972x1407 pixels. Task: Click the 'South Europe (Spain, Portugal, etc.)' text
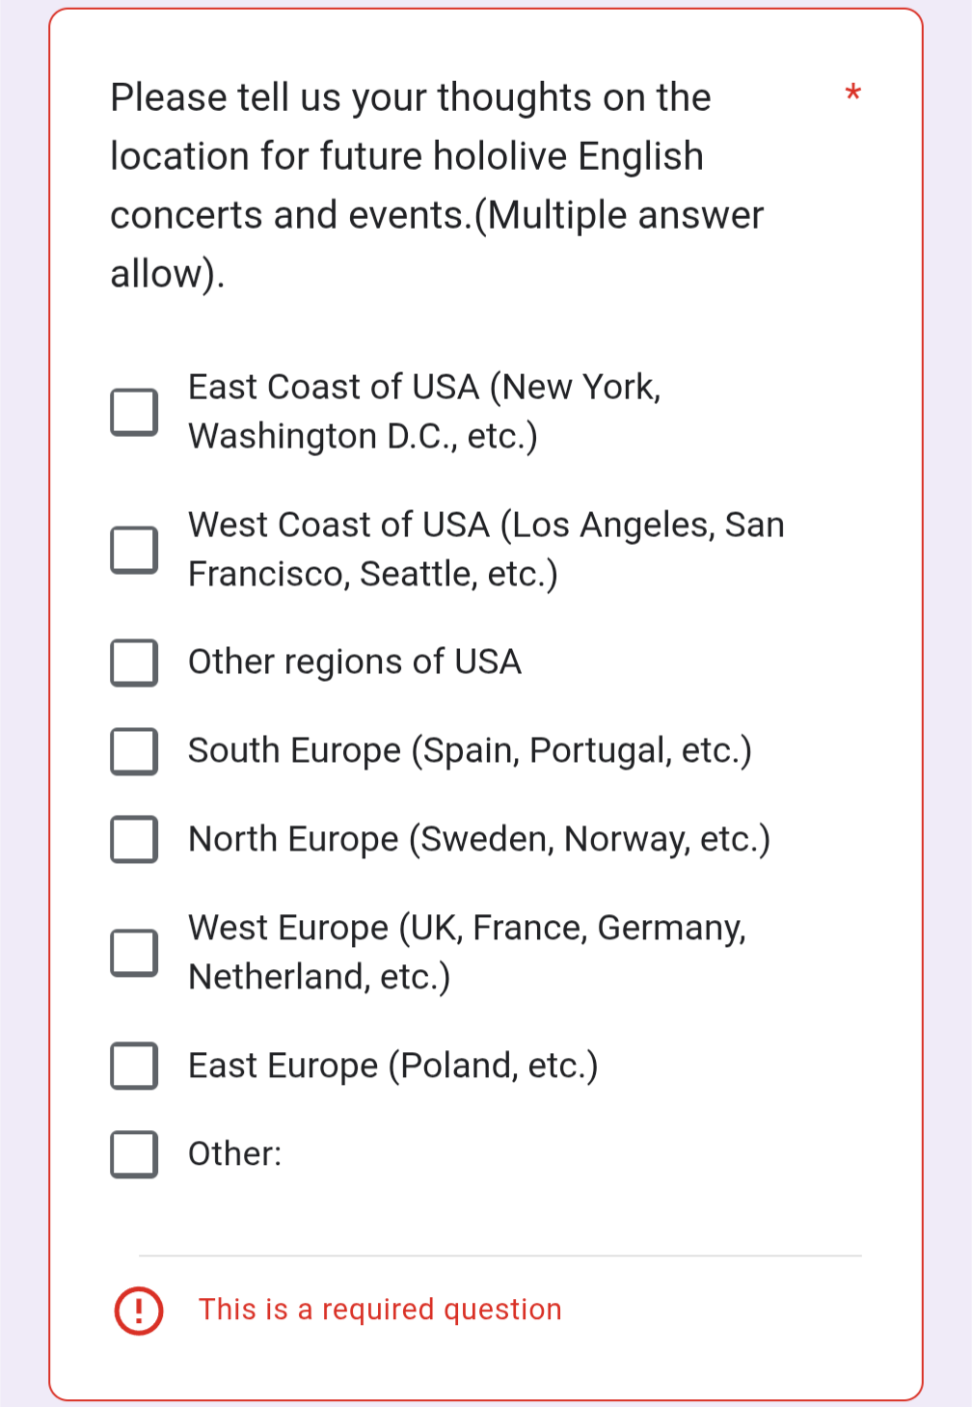coord(470,751)
